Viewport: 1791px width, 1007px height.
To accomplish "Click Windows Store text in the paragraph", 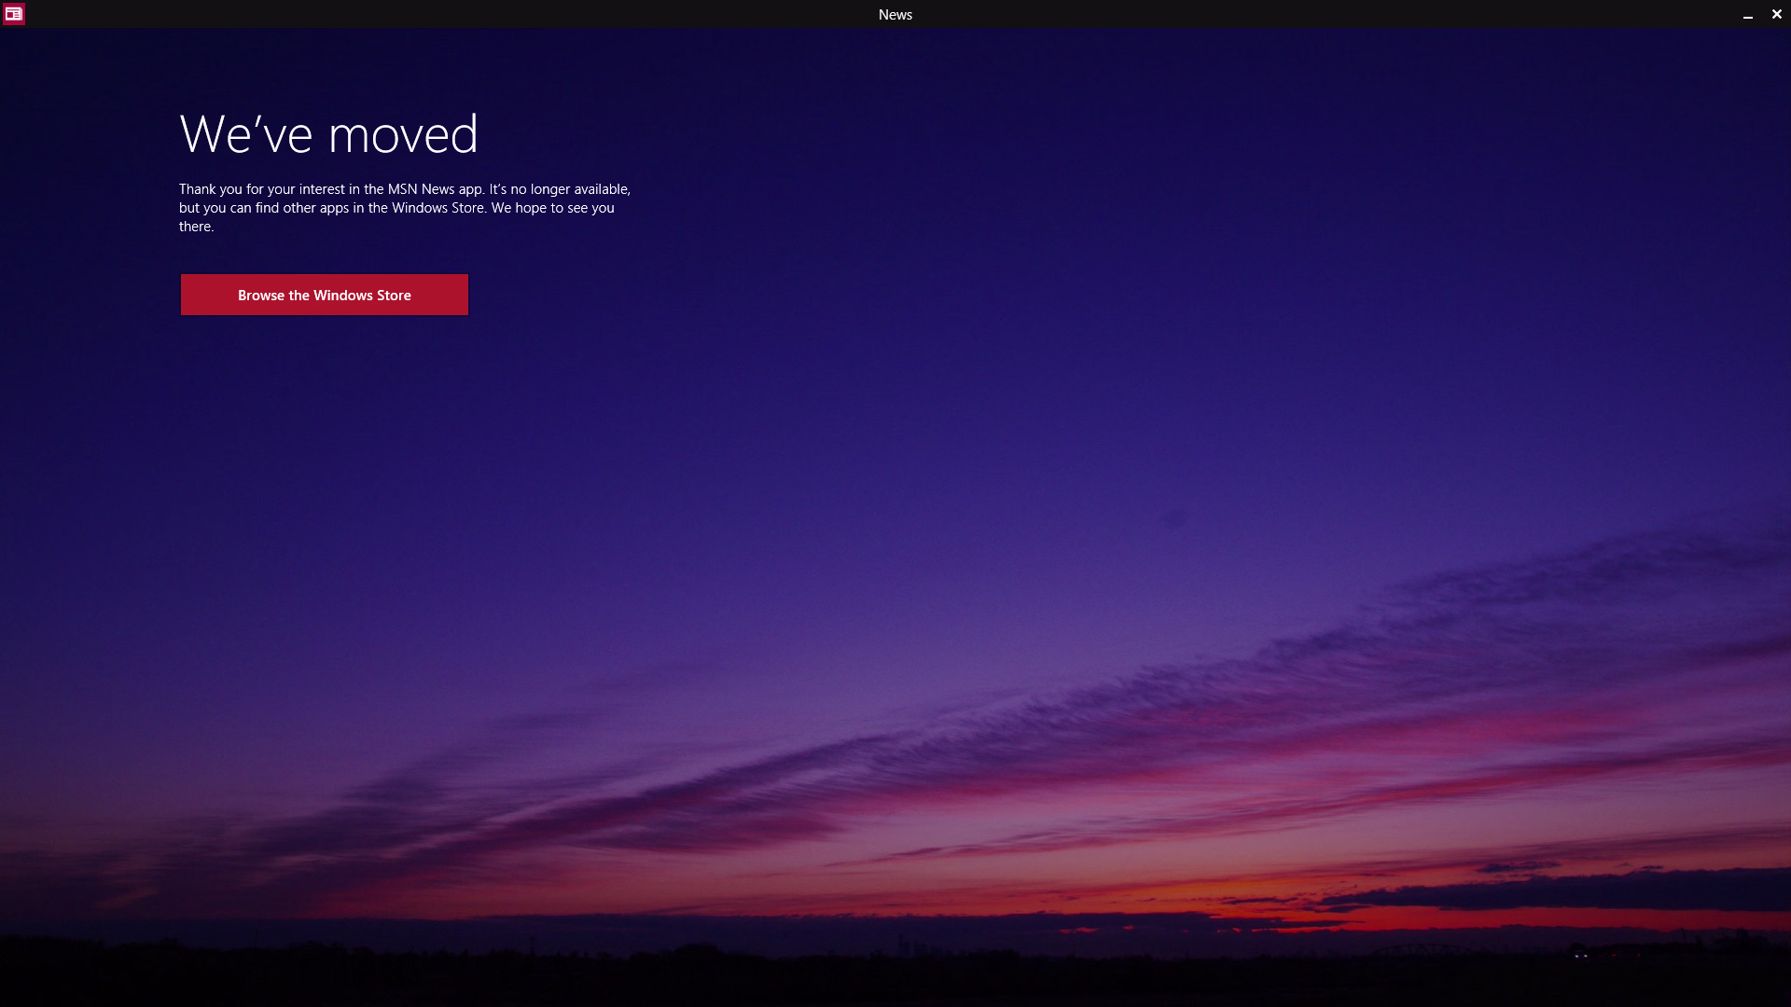I will [437, 208].
